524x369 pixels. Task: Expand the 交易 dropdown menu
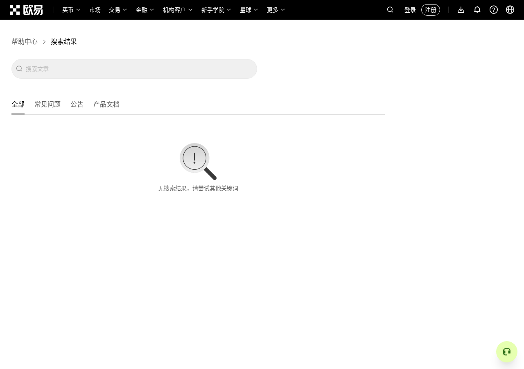[118, 10]
